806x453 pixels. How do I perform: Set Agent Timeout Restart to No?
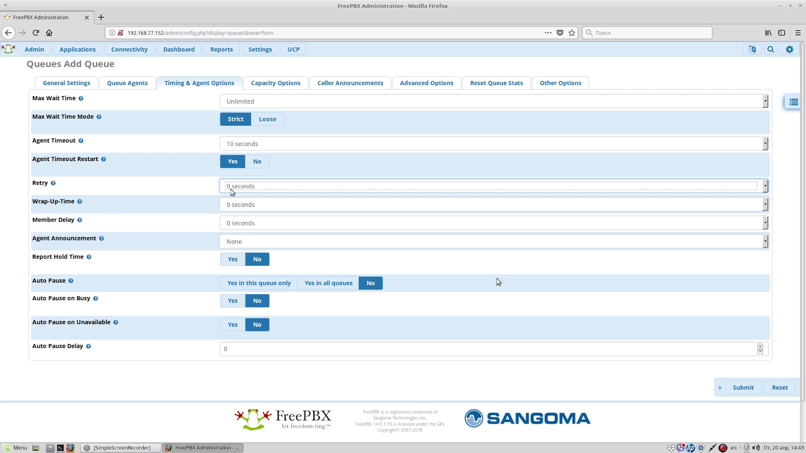pyautogui.click(x=257, y=162)
